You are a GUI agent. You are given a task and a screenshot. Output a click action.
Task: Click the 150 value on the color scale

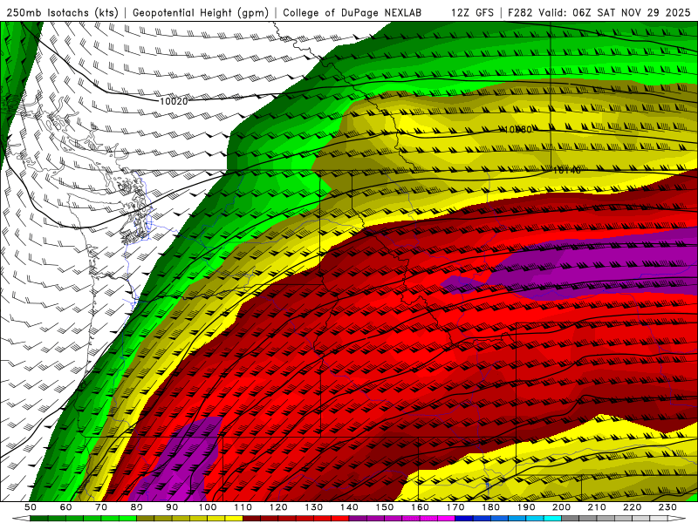pyautogui.click(x=385, y=507)
